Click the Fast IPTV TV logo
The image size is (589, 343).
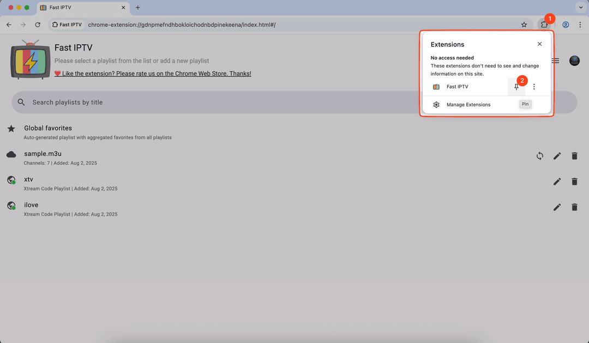[31, 59]
